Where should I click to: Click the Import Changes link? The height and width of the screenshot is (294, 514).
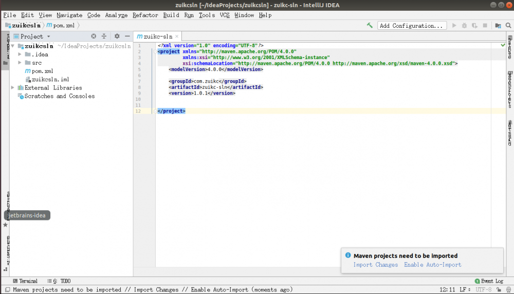click(x=375, y=265)
